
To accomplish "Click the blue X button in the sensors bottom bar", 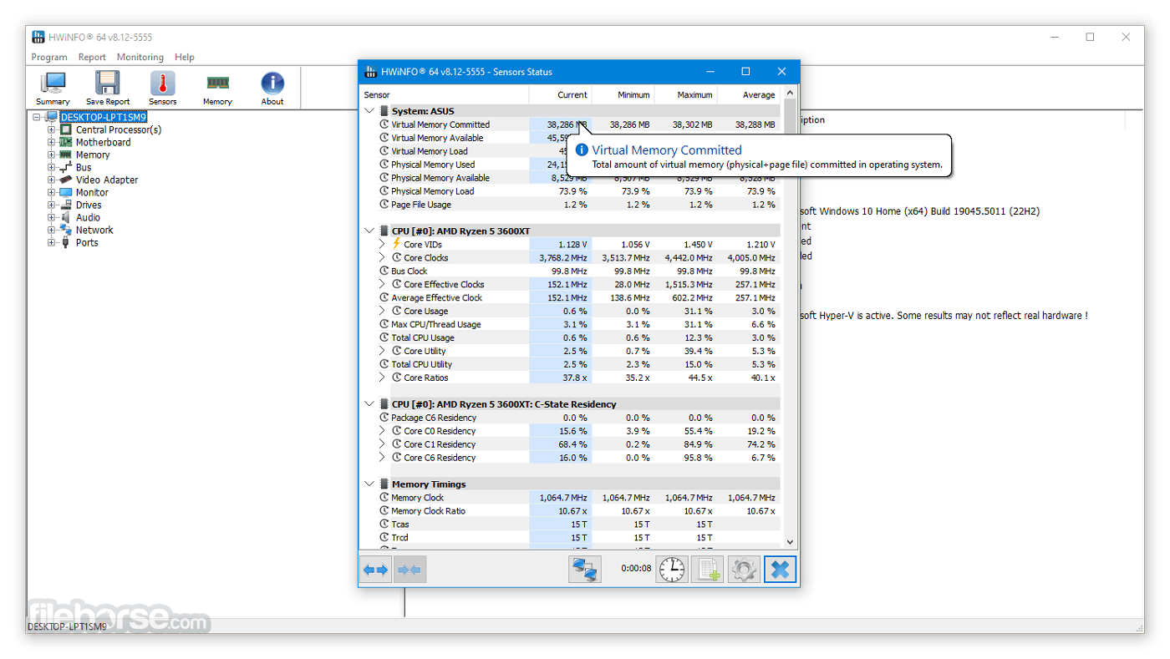I will tap(780, 570).
